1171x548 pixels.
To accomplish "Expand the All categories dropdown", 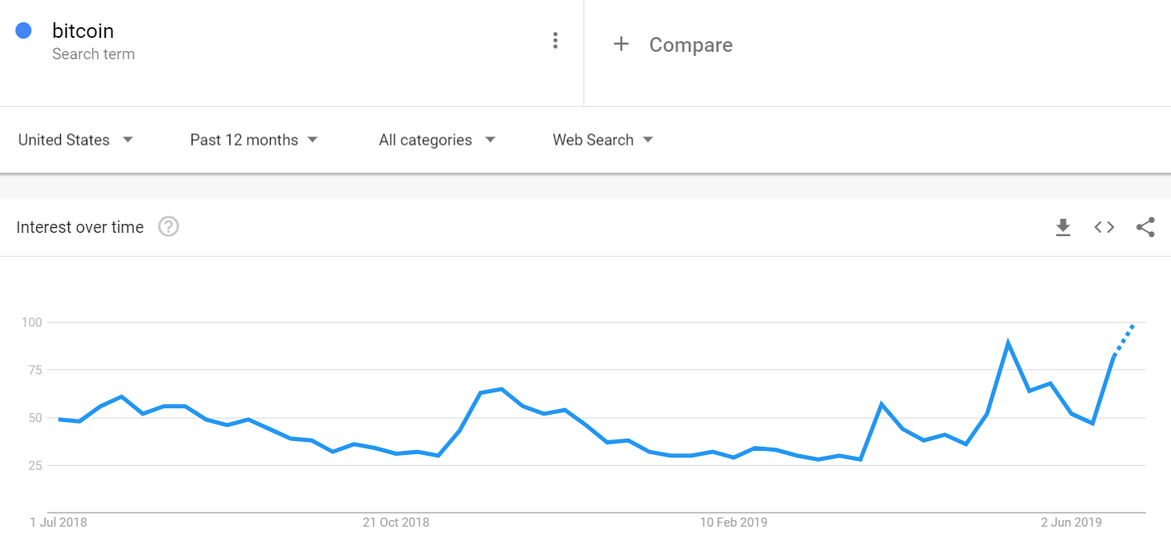I will click(x=437, y=140).
